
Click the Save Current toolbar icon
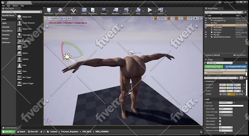[49, 10]
